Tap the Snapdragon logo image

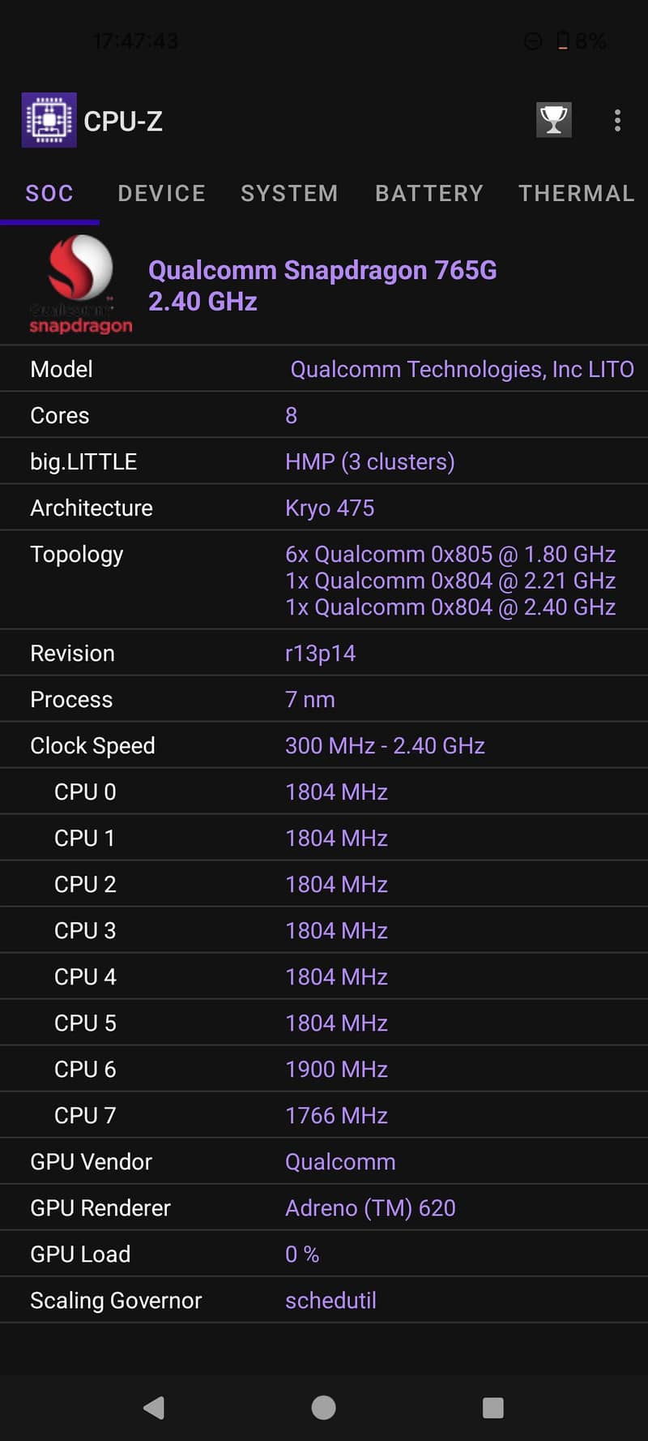coord(80,285)
